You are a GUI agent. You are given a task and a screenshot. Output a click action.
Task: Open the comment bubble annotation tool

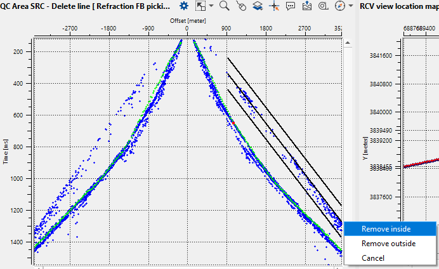pyautogui.click(x=291, y=6)
